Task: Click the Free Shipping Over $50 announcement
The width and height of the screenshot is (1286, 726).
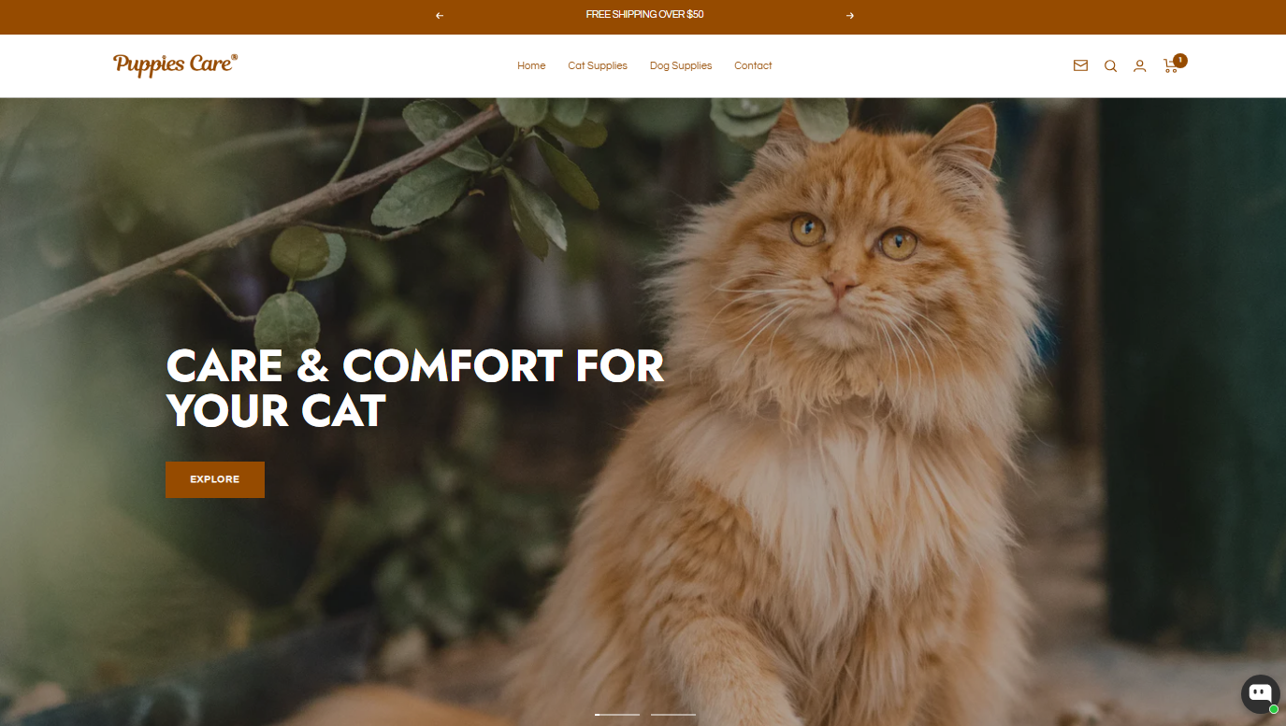Action: pyautogui.click(x=644, y=15)
